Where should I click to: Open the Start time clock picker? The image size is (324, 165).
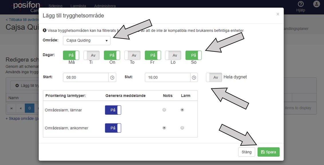tap(112, 77)
